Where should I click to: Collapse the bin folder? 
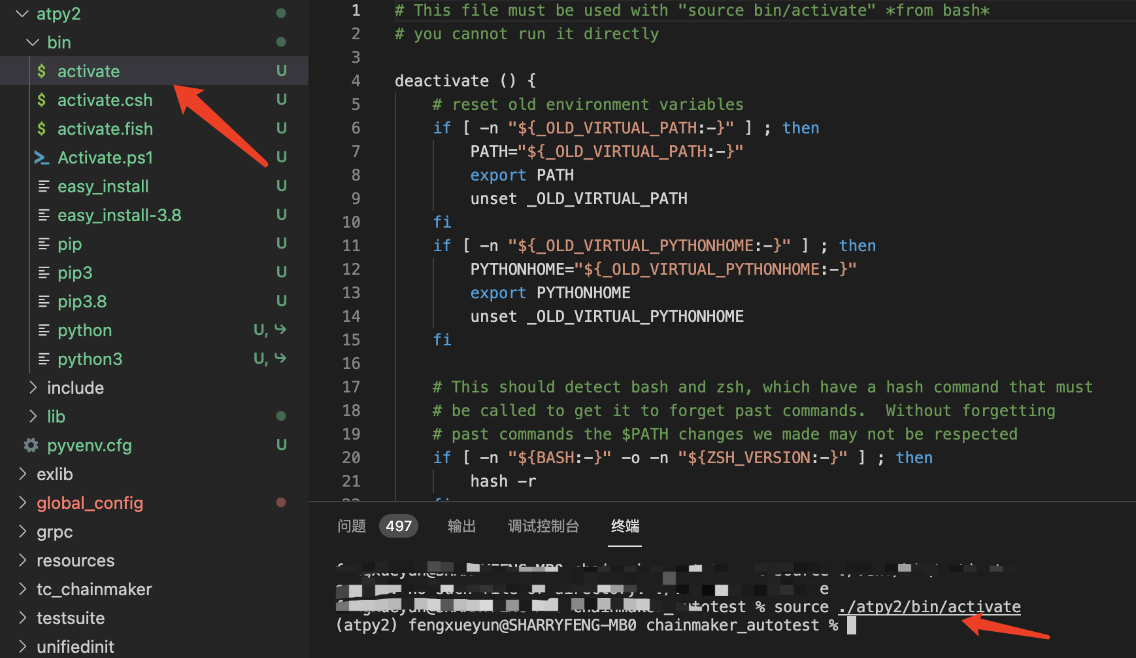tap(33, 41)
